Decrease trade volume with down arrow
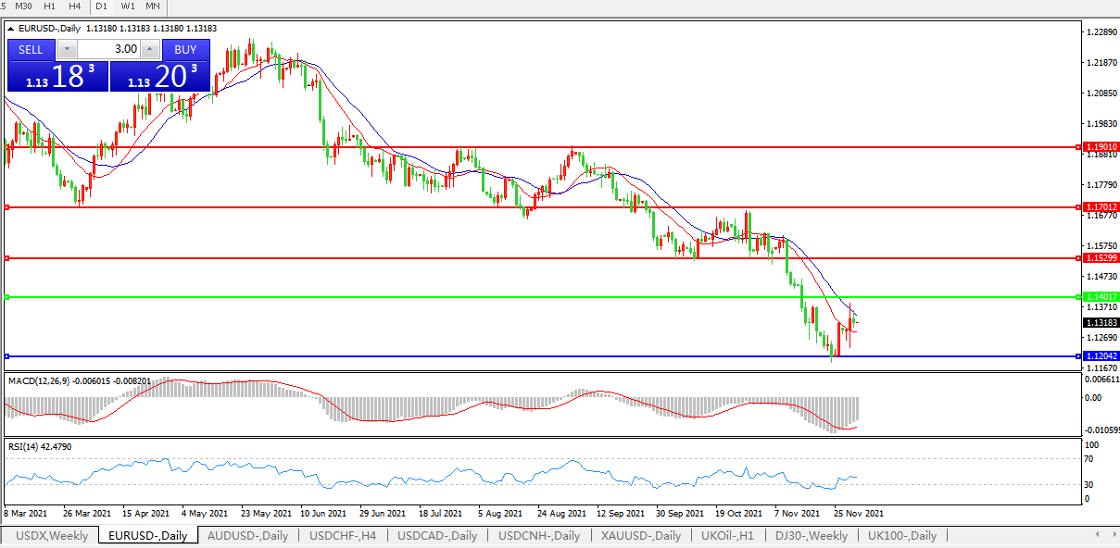 coord(68,49)
